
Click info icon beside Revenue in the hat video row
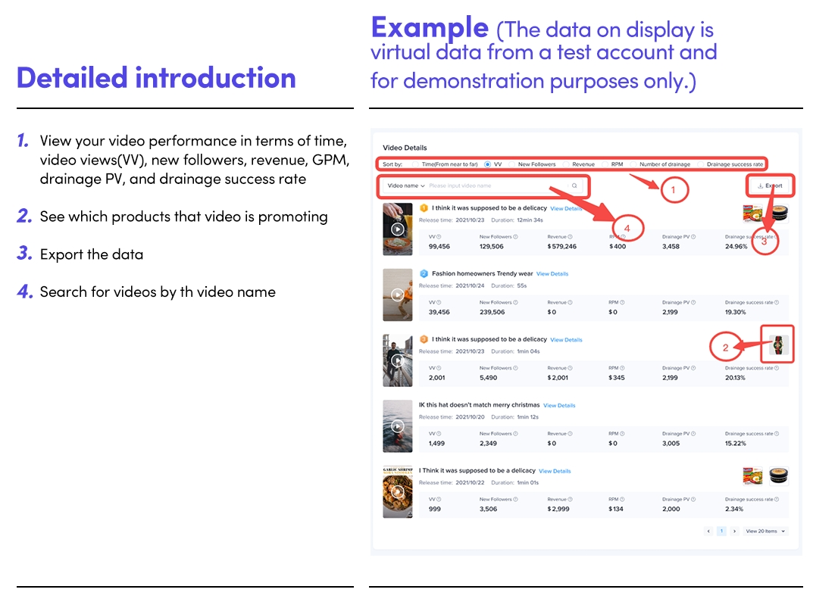point(569,434)
